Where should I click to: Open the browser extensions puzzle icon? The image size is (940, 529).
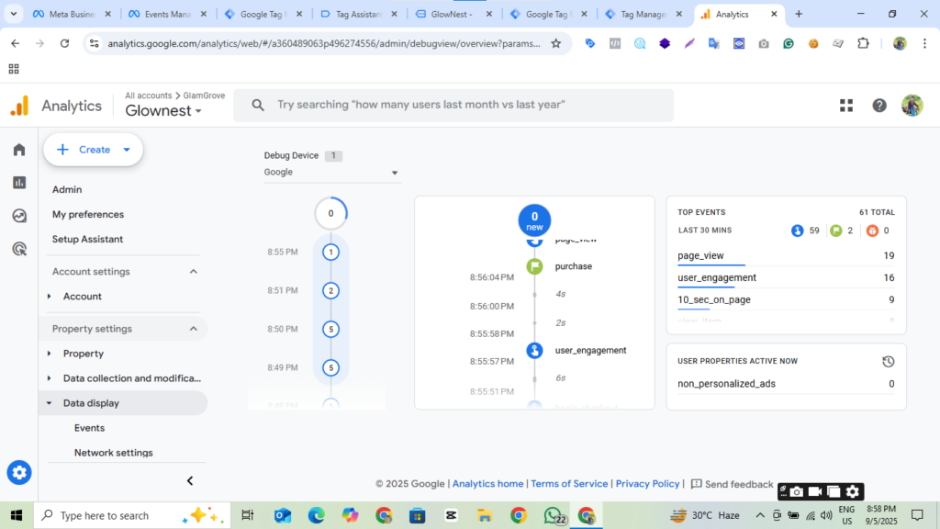863,43
